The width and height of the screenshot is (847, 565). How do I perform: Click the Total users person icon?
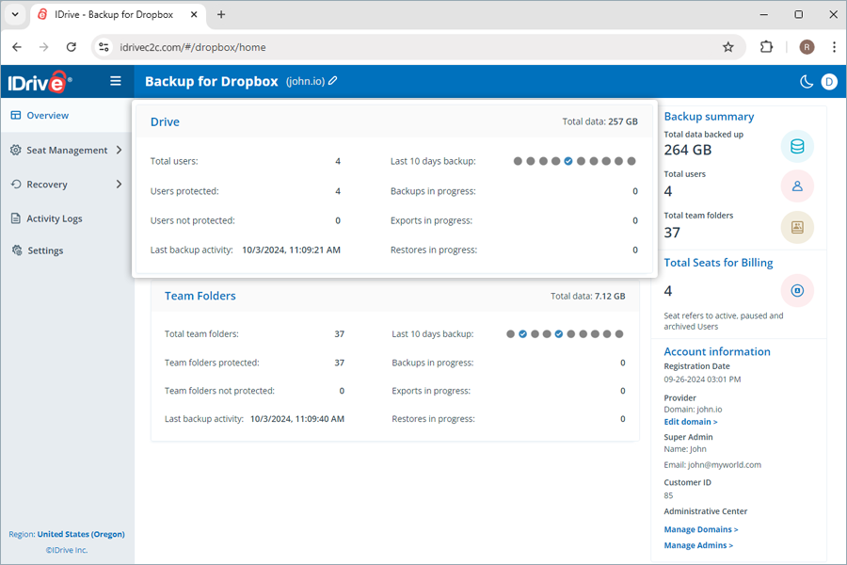tap(797, 186)
